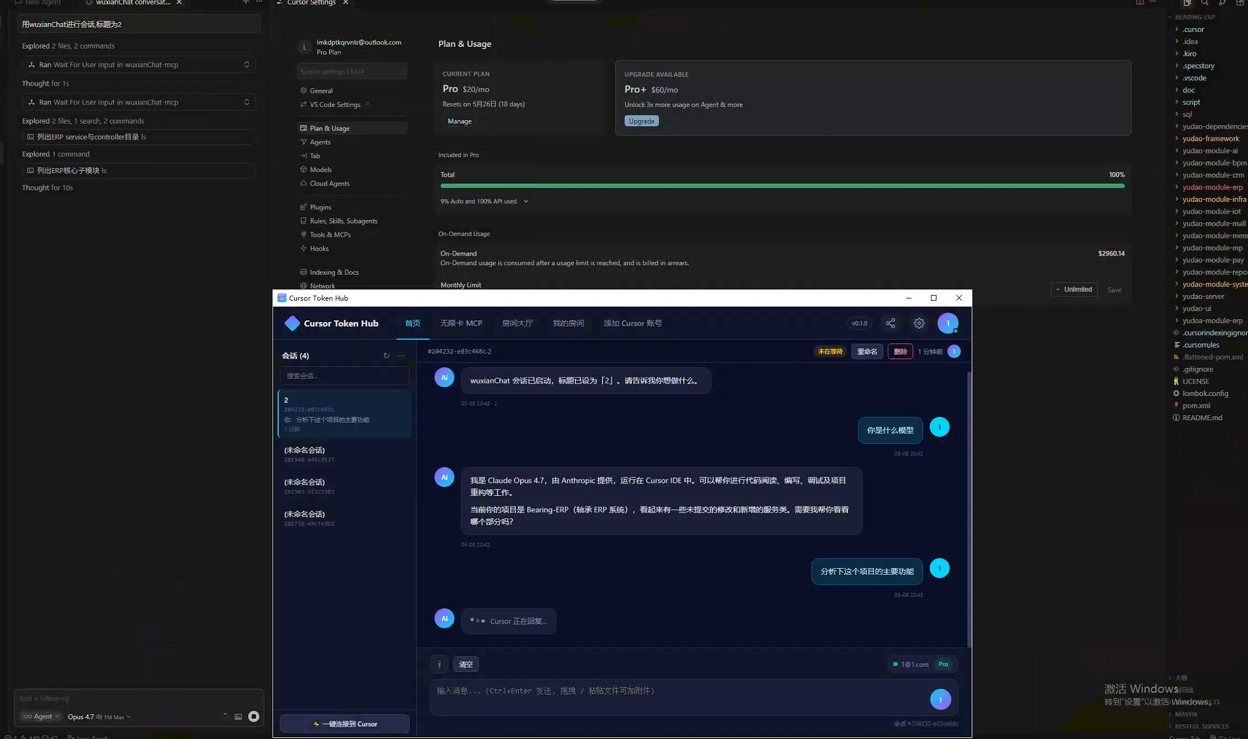Expand the 9% Auto and 100% API used details
1248x739 pixels.
tap(484, 201)
